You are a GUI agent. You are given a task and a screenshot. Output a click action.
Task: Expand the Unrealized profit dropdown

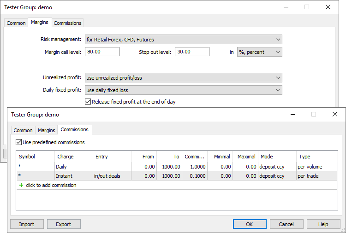tap(183, 78)
